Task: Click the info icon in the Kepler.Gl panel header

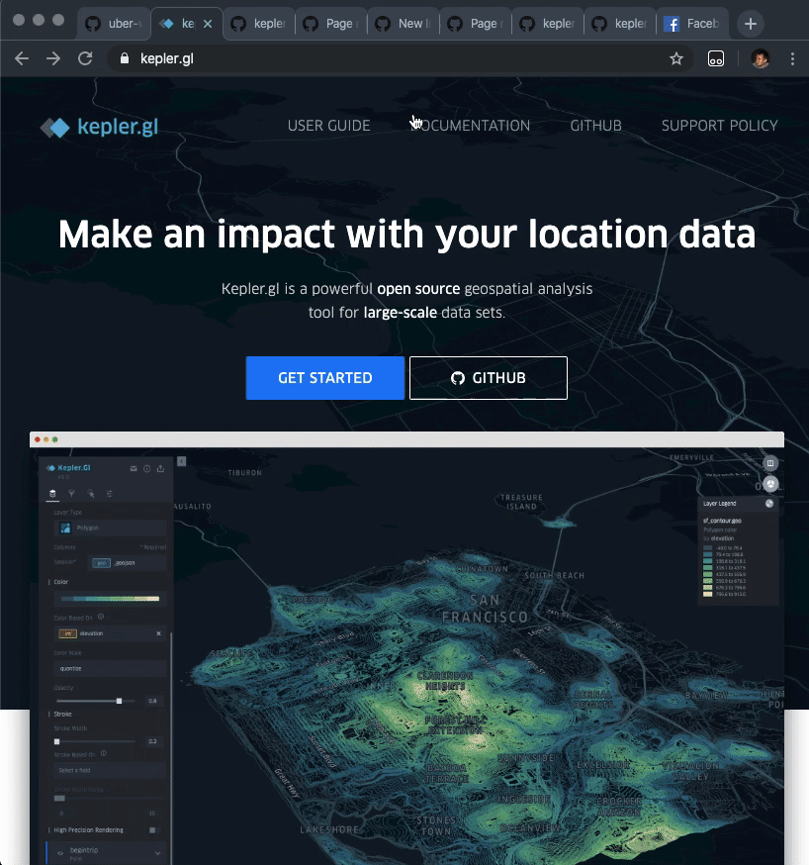Action: [x=146, y=468]
